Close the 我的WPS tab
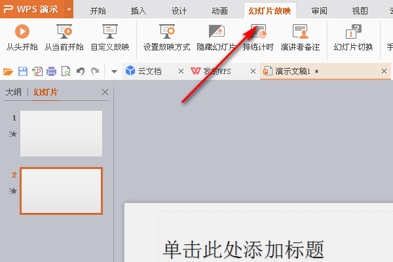The height and width of the screenshot is (262, 393). [x=253, y=71]
